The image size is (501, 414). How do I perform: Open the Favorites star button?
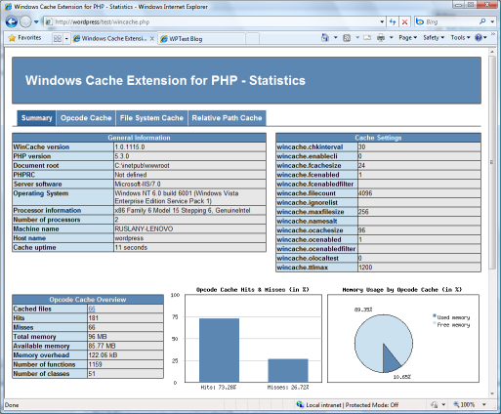click(x=25, y=38)
